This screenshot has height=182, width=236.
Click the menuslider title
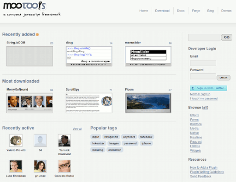pyautogui.click(x=133, y=42)
